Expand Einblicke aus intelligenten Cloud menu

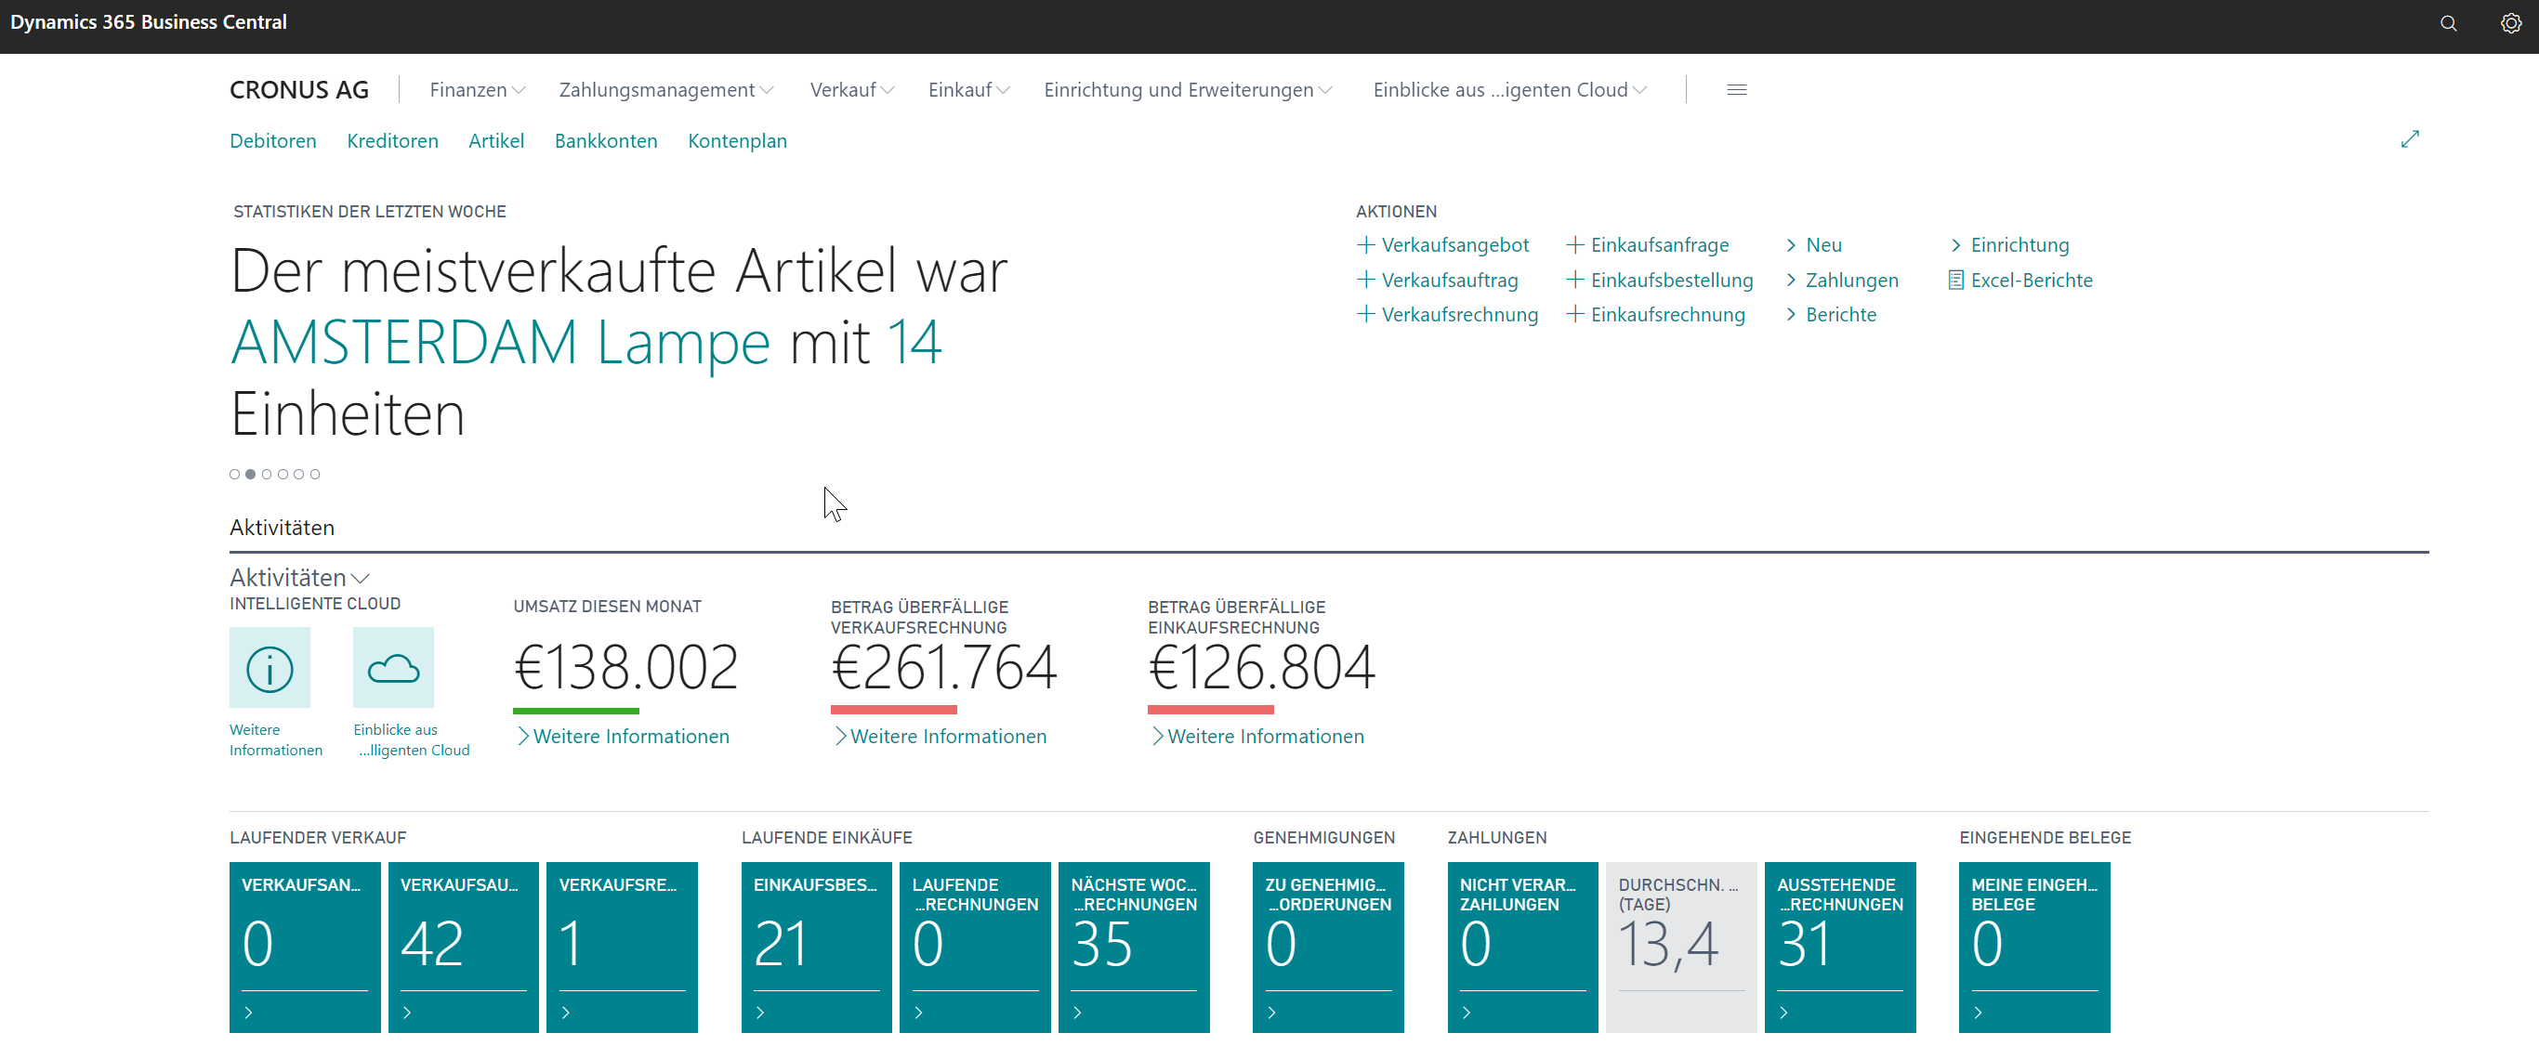pos(1509,90)
